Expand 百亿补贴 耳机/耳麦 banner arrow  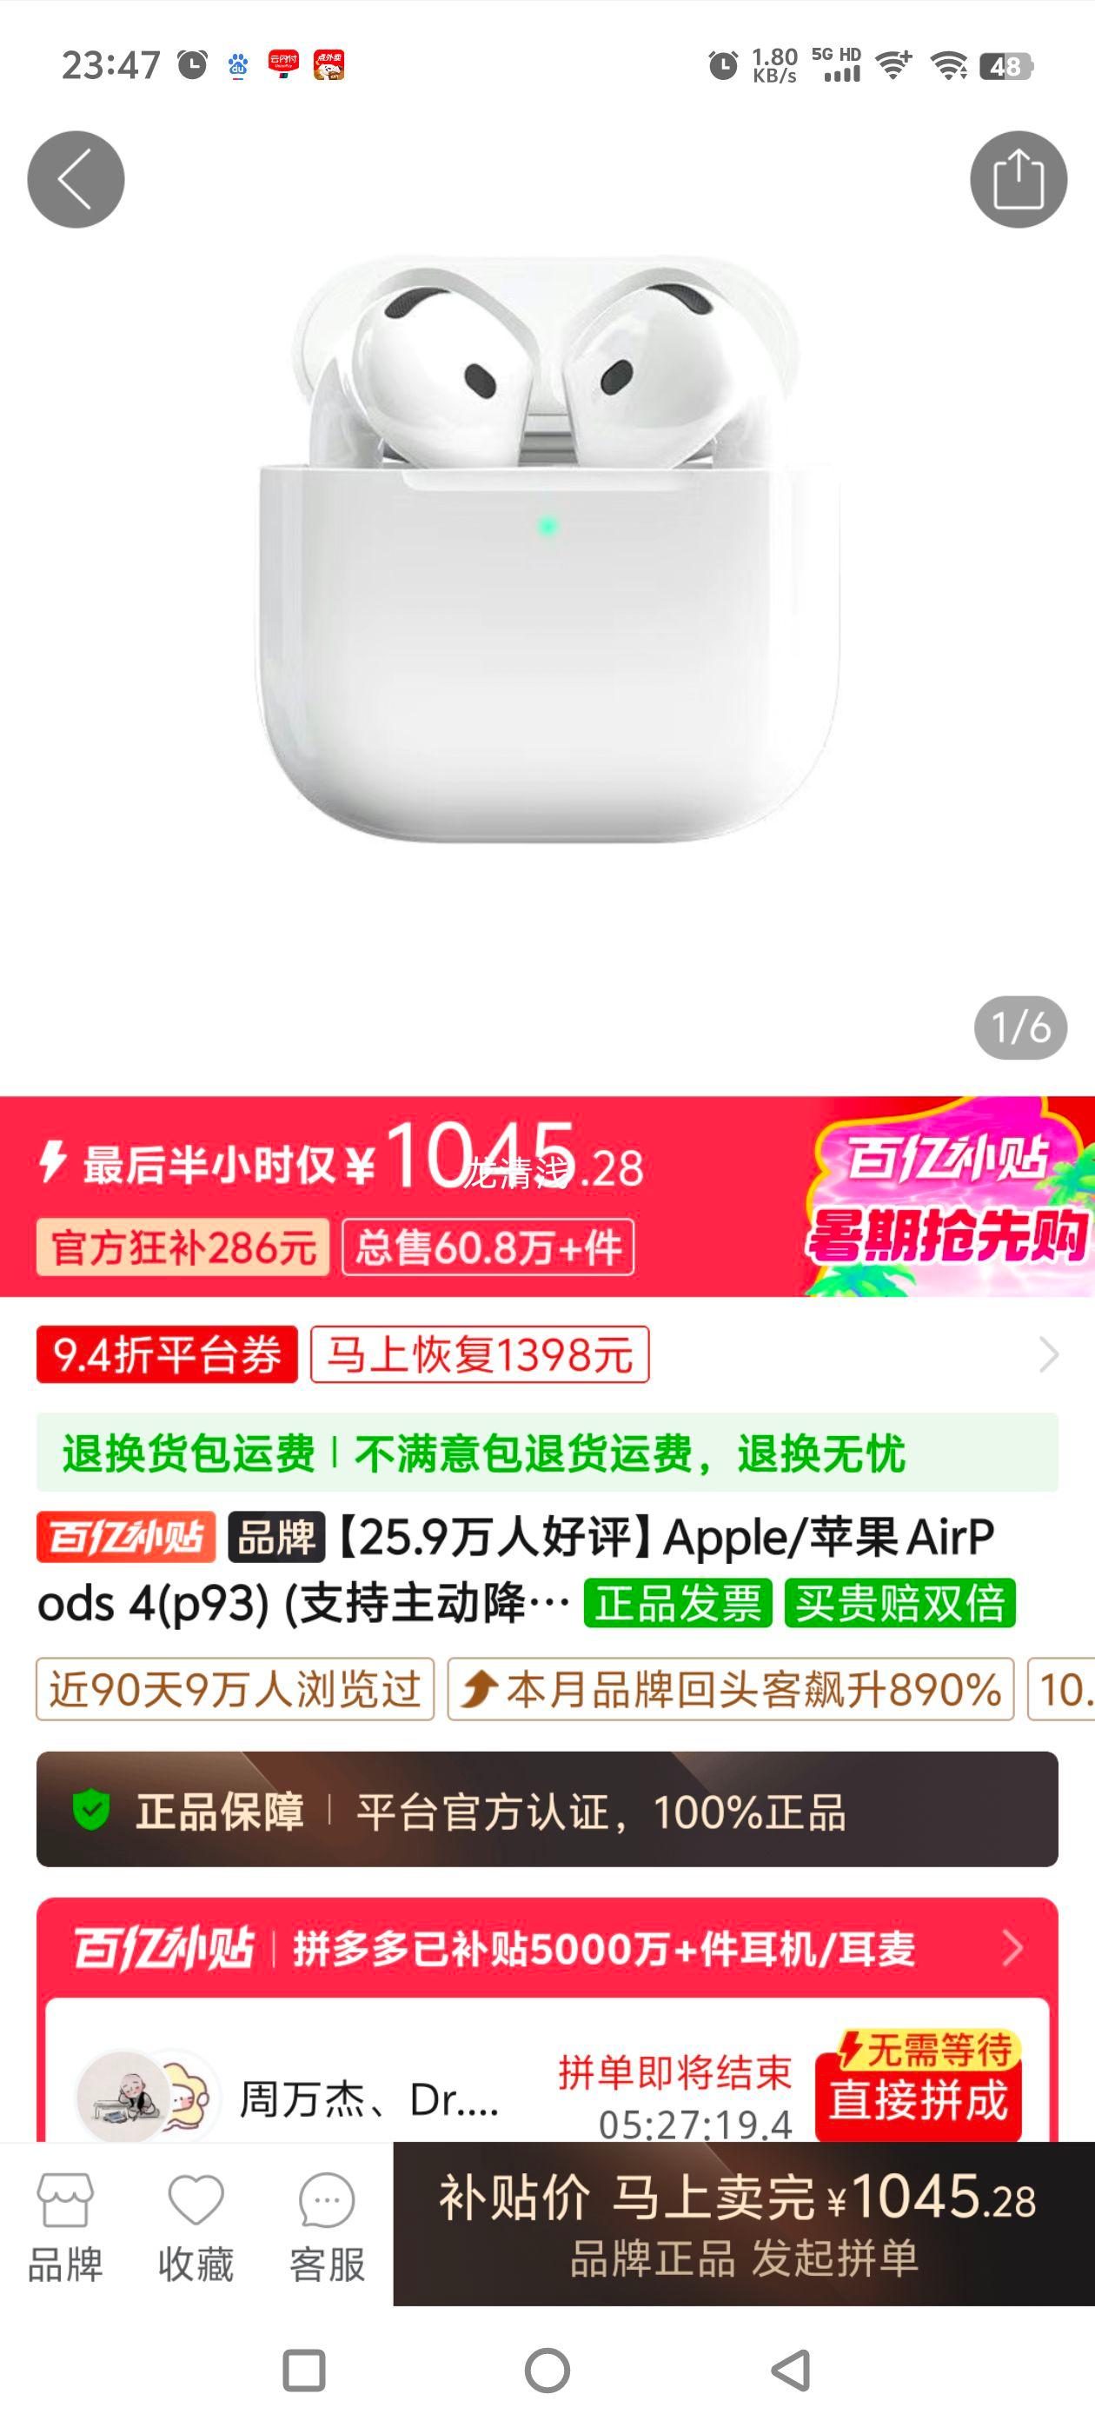coord(1012,1947)
